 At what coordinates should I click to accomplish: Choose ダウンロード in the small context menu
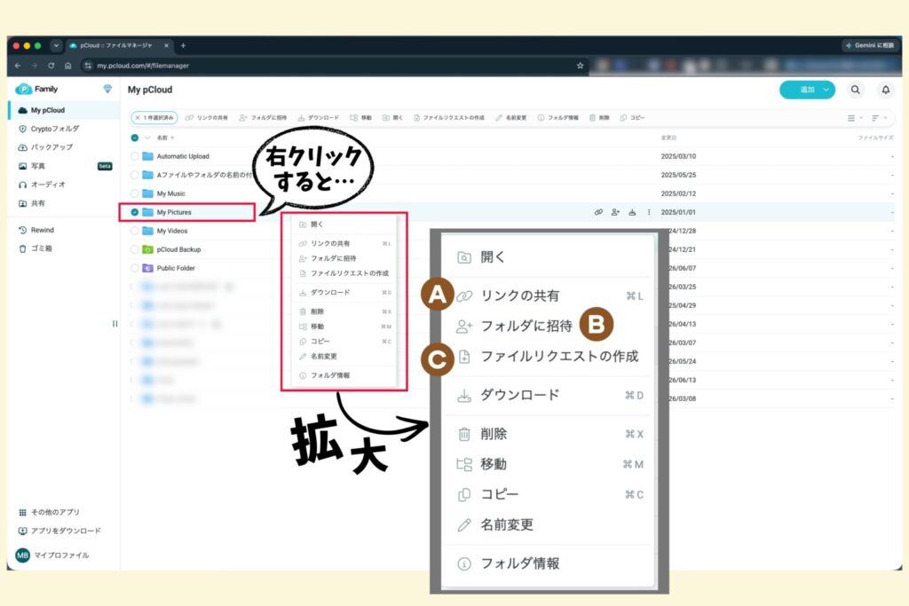[345, 292]
